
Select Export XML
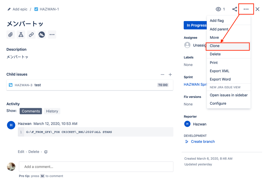tap(228, 71)
